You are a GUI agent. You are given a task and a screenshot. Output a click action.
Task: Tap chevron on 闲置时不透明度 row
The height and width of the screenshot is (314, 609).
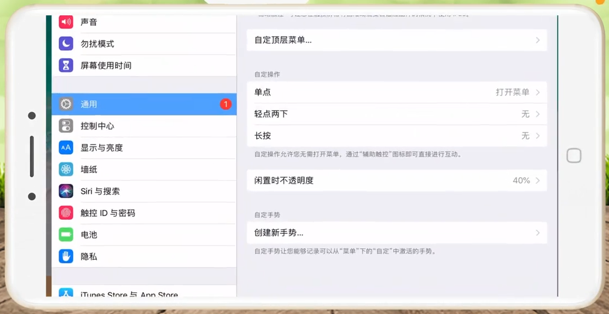pos(538,180)
